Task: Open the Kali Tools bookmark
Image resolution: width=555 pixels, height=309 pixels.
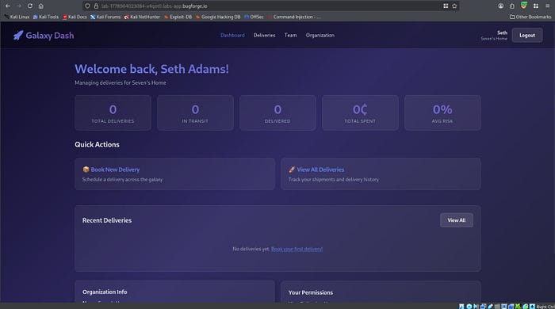Action: tap(46, 17)
